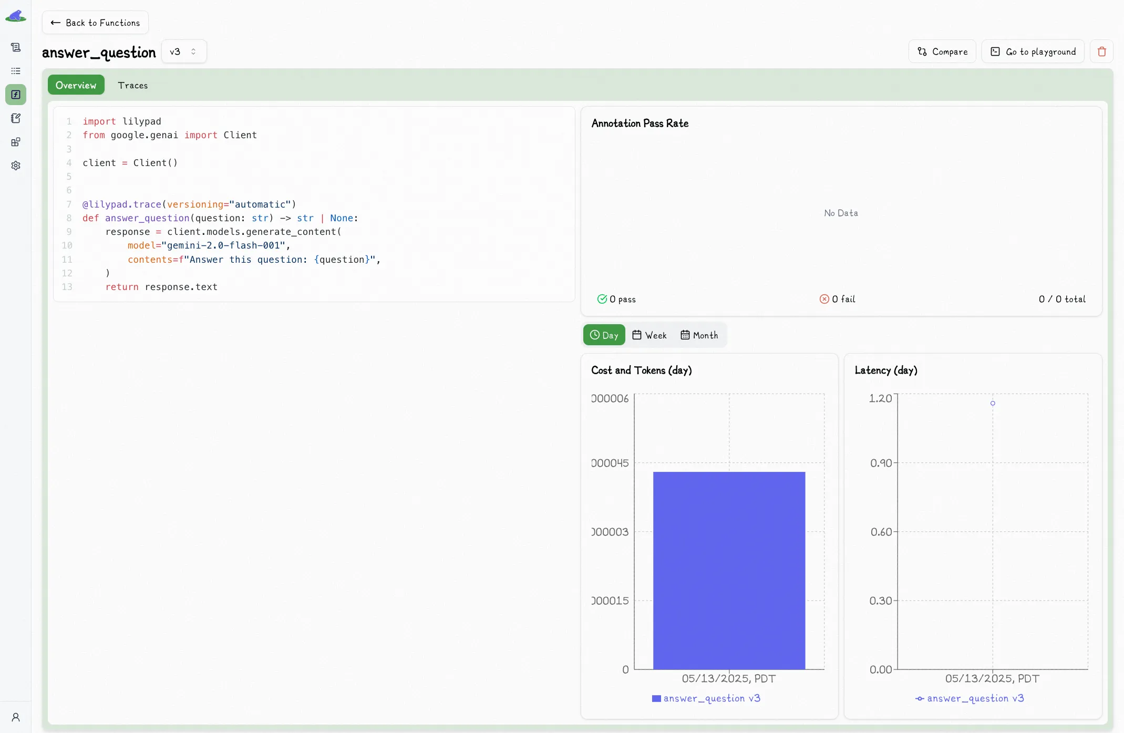Open the user account icon bottom left
The image size is (1124, 733).
(x=16, y=717)
